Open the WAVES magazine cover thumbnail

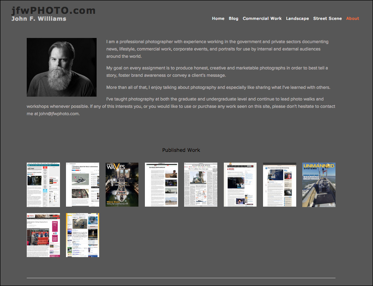pyautogui.click(x=122, y=185)
